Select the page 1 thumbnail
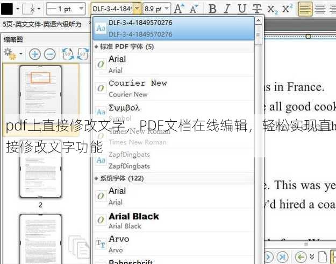The width and height of the screenshot is (336, 264). coord(40,94)
